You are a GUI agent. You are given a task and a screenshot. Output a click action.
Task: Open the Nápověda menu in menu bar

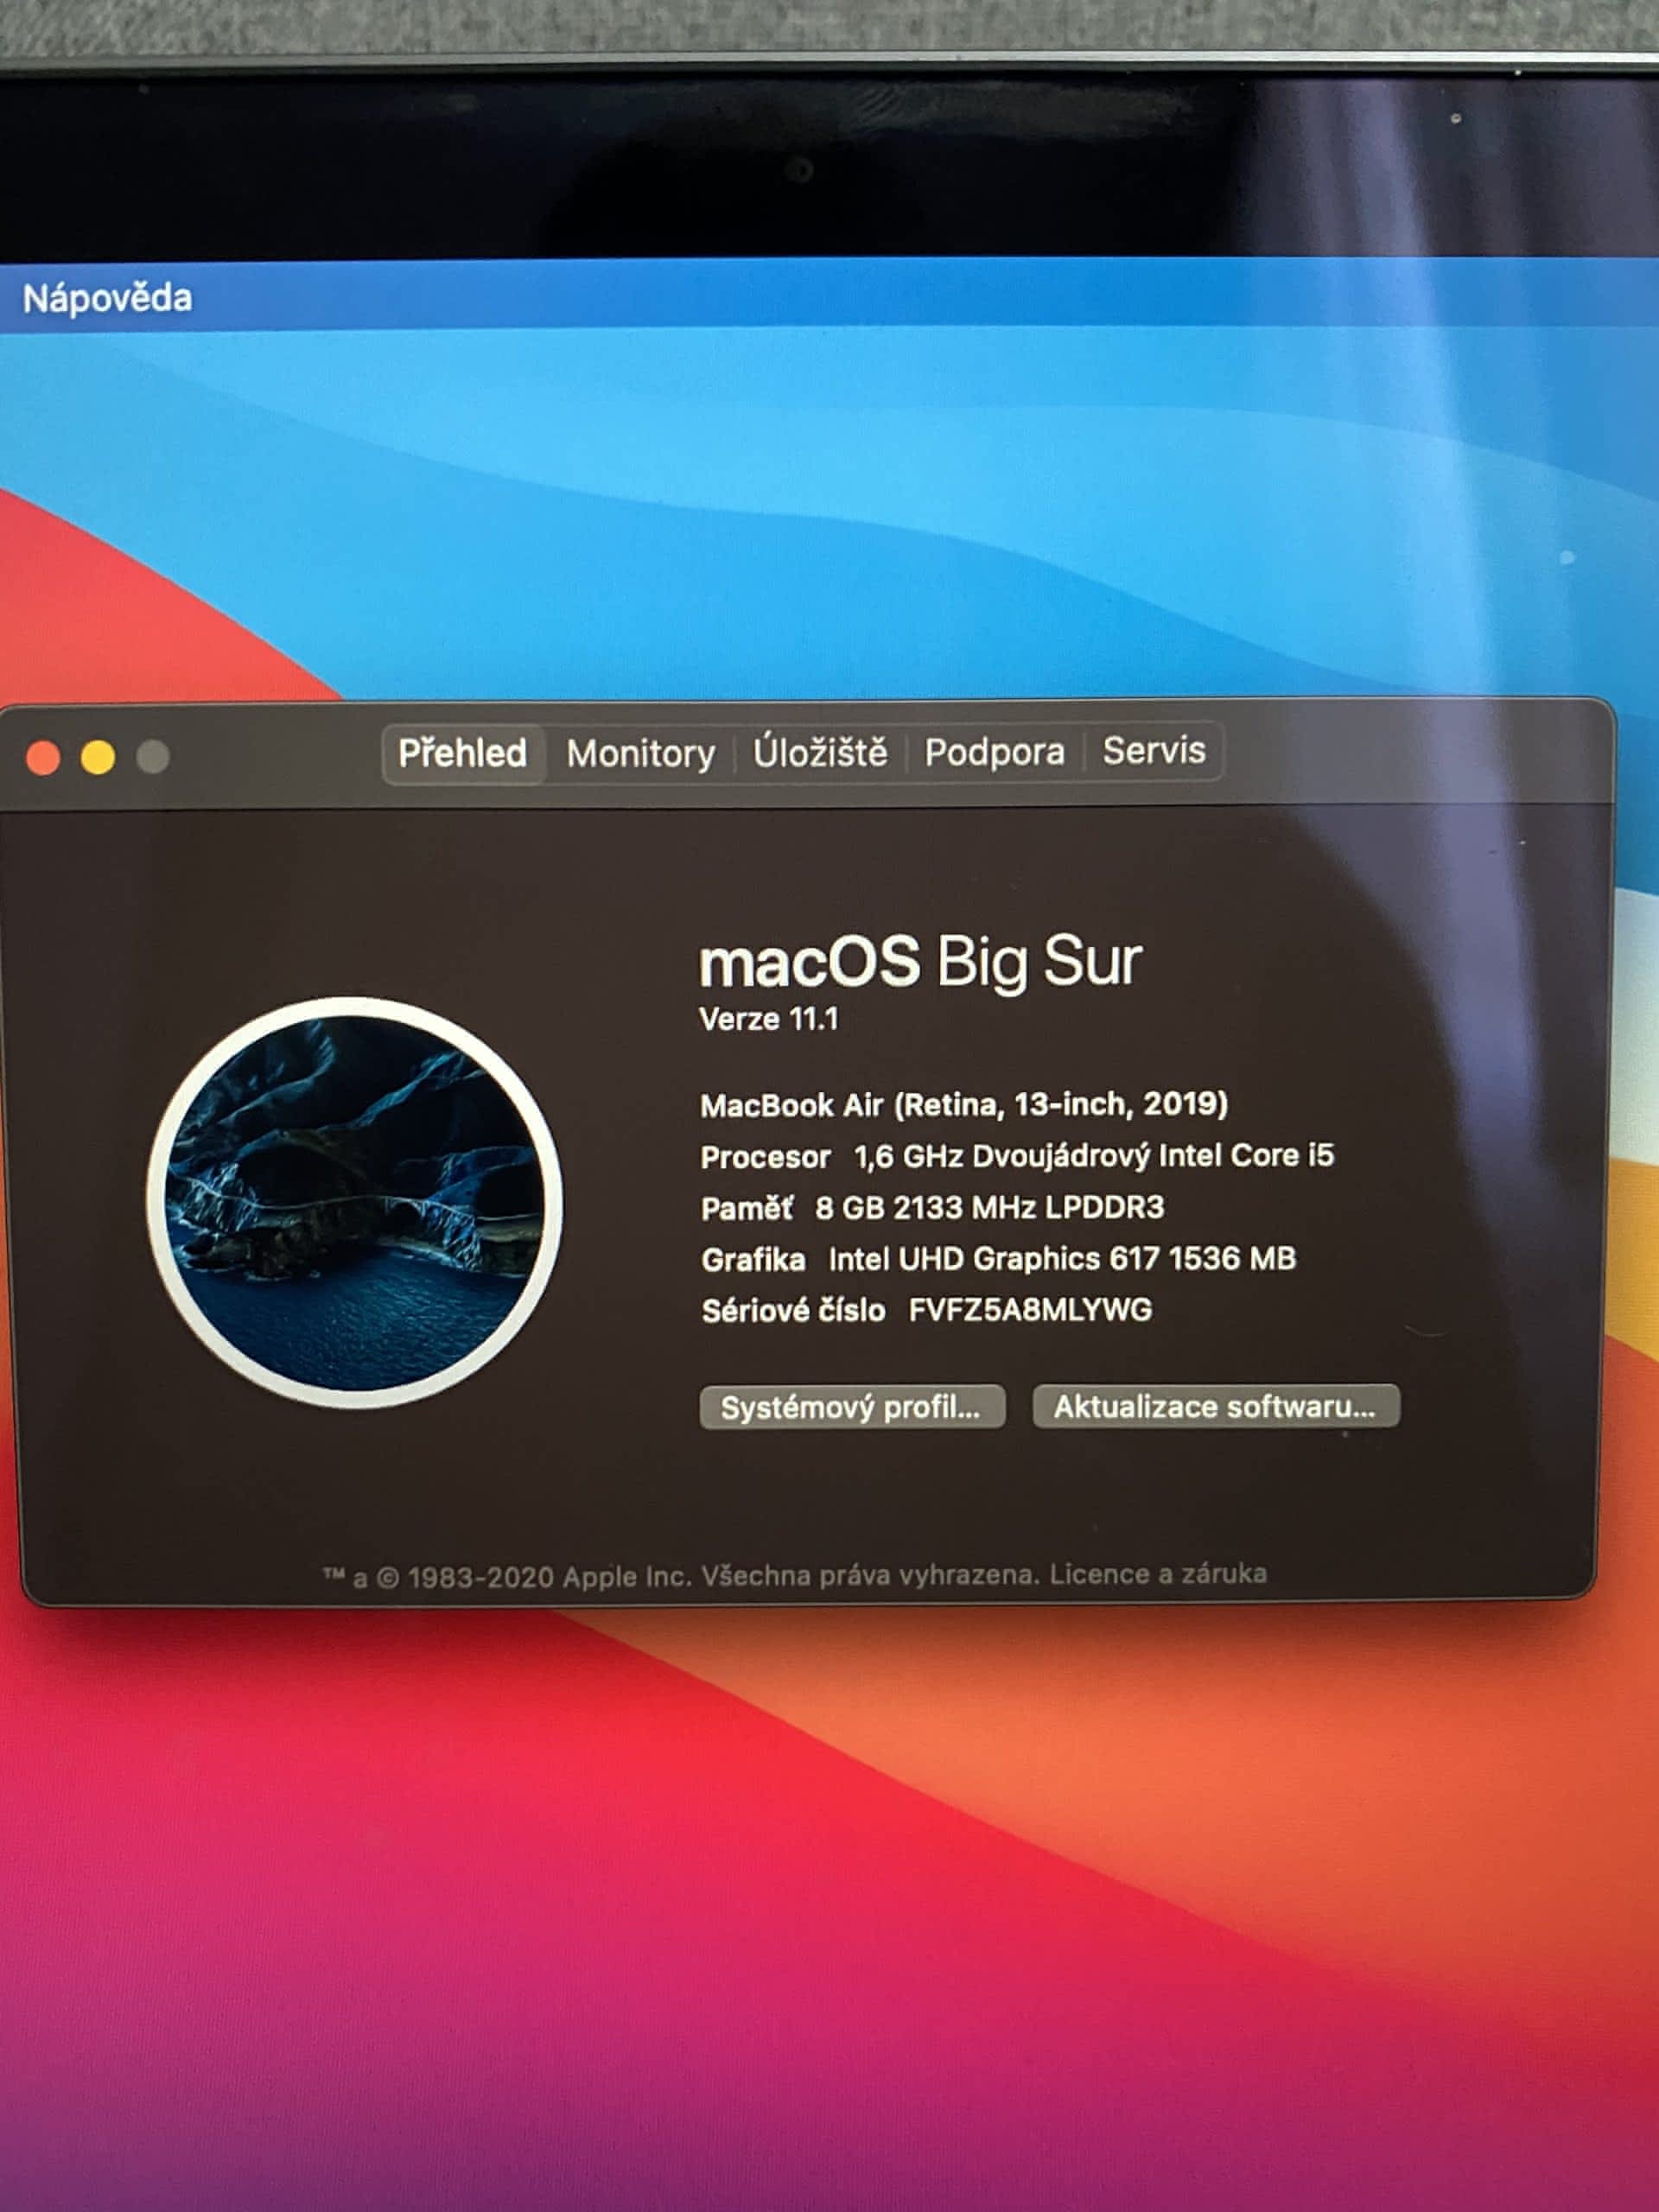pos(107,298)
